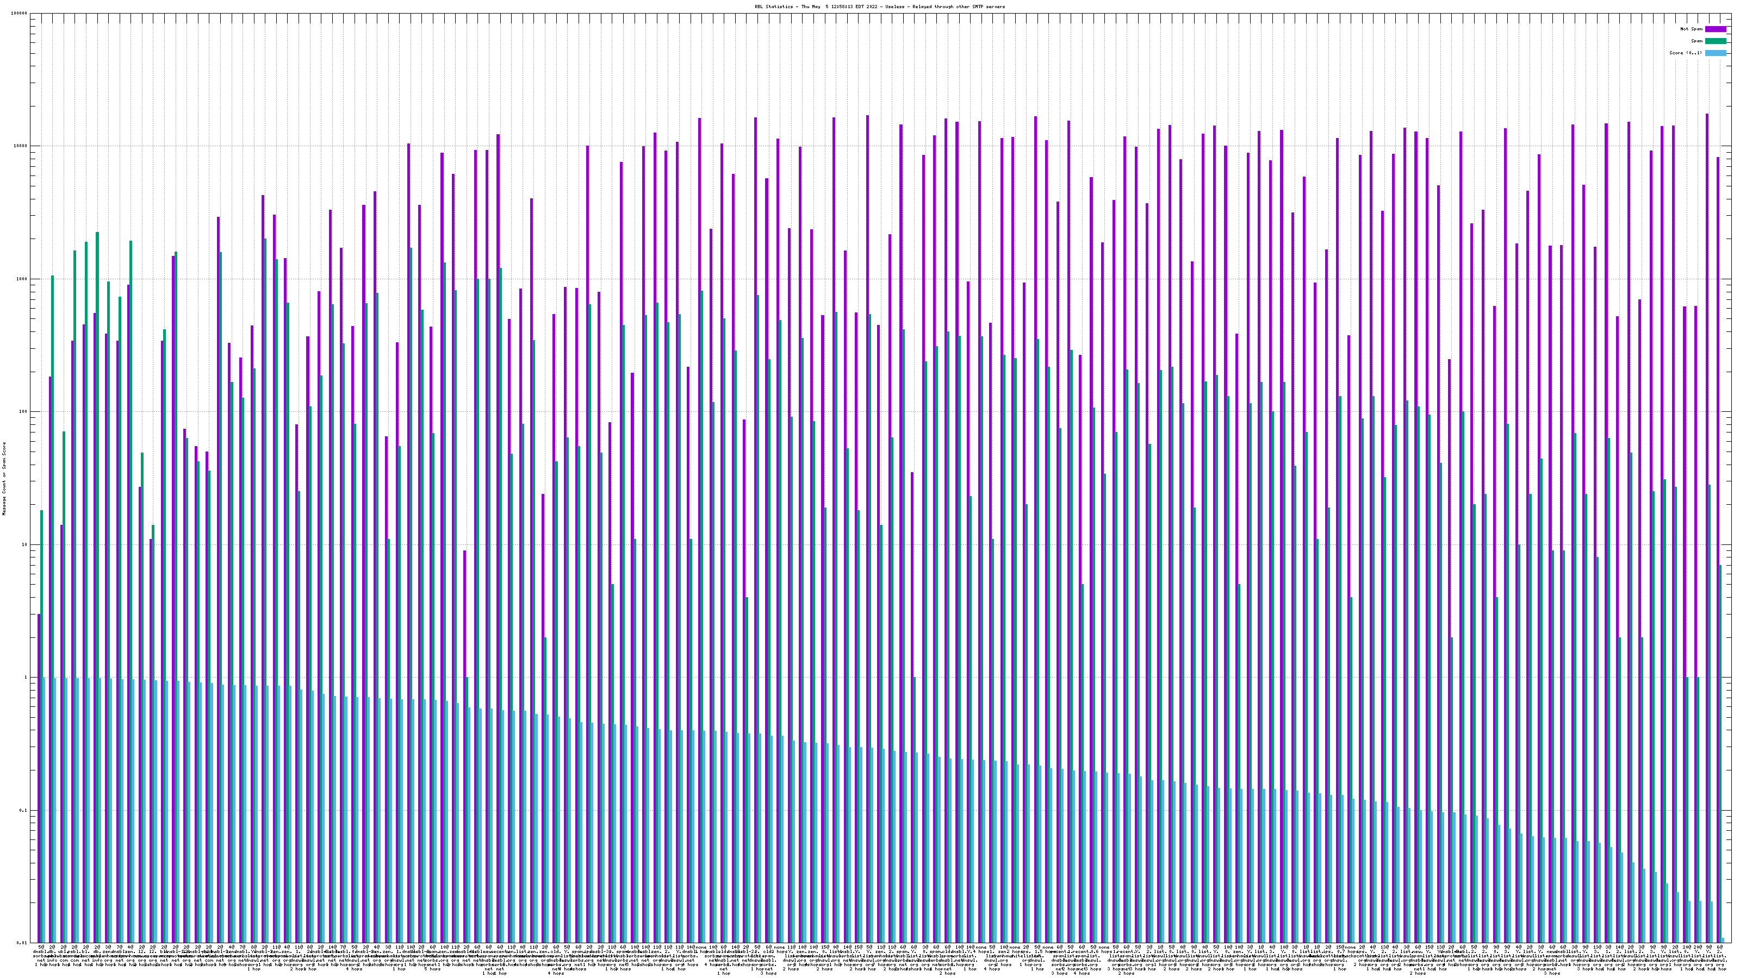This screenshot has height=978, width=1740.
Task: Click the 0.01 y-axis tick label
Action: [22, 943]
